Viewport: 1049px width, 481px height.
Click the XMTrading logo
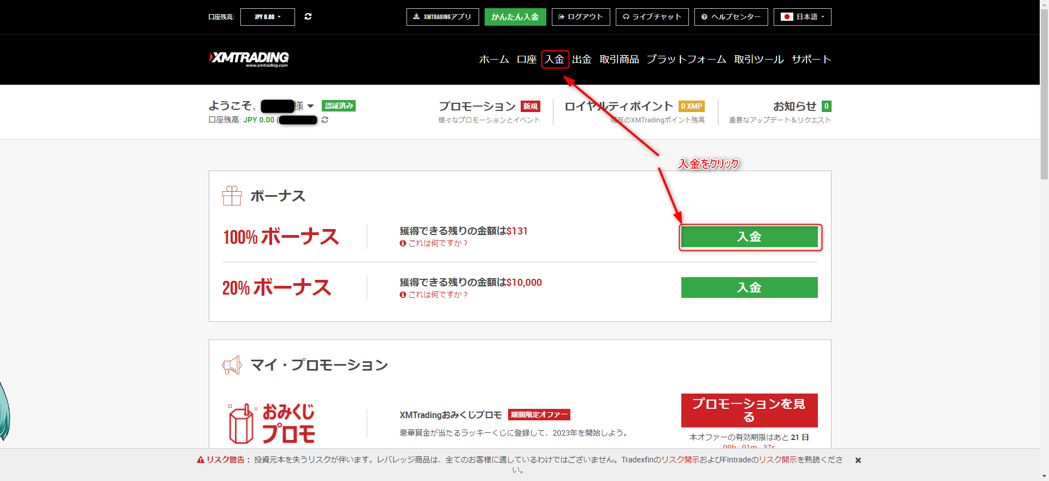coord(249,58)
